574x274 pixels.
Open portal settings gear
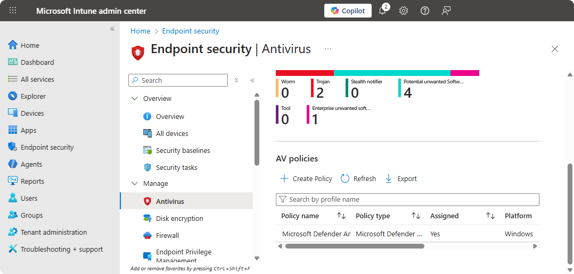[404, 11]
